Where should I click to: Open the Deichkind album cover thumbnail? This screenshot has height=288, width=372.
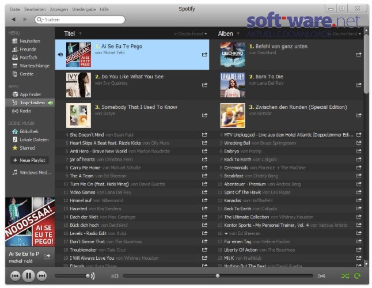233,55
